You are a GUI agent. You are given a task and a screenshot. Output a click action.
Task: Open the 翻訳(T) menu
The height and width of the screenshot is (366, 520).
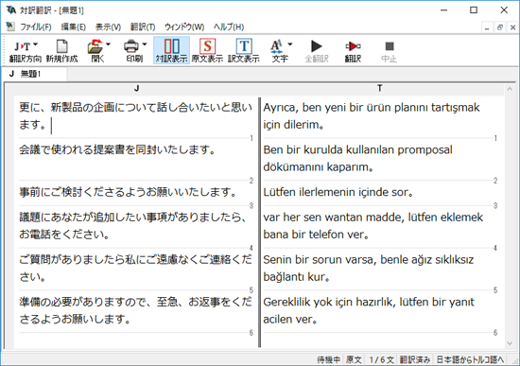(143, 26)
